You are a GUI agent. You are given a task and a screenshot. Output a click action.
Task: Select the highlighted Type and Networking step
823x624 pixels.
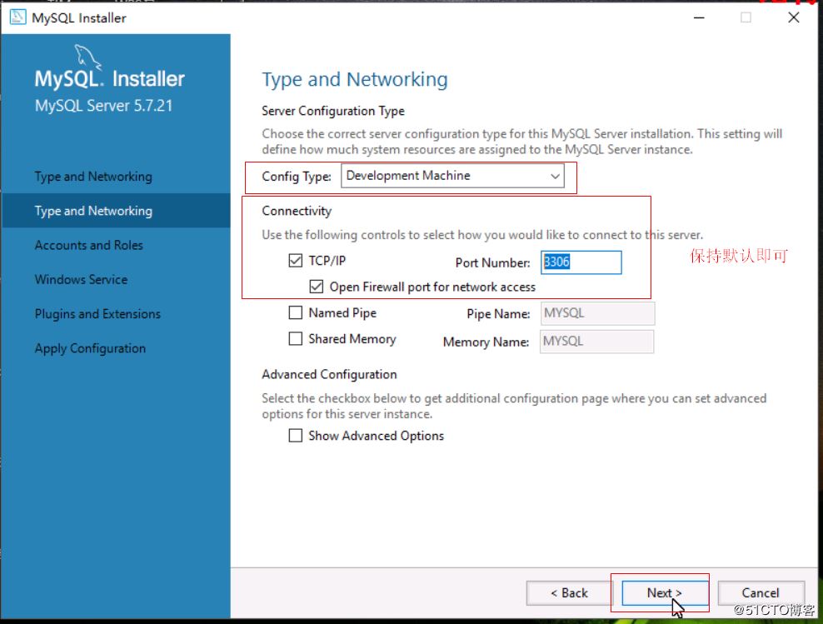(92, 211)
